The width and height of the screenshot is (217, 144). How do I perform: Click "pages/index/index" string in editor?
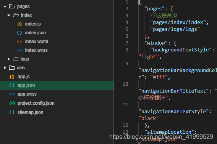[x=178, y=22]
